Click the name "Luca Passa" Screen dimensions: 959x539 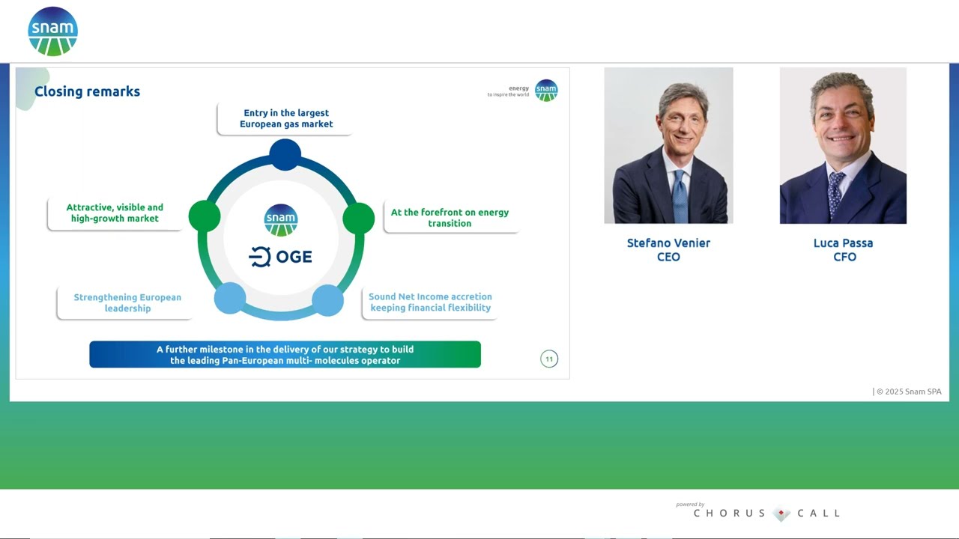[843, 243]
